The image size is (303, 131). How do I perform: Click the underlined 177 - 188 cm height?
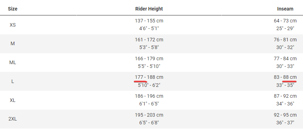[149, 77]
